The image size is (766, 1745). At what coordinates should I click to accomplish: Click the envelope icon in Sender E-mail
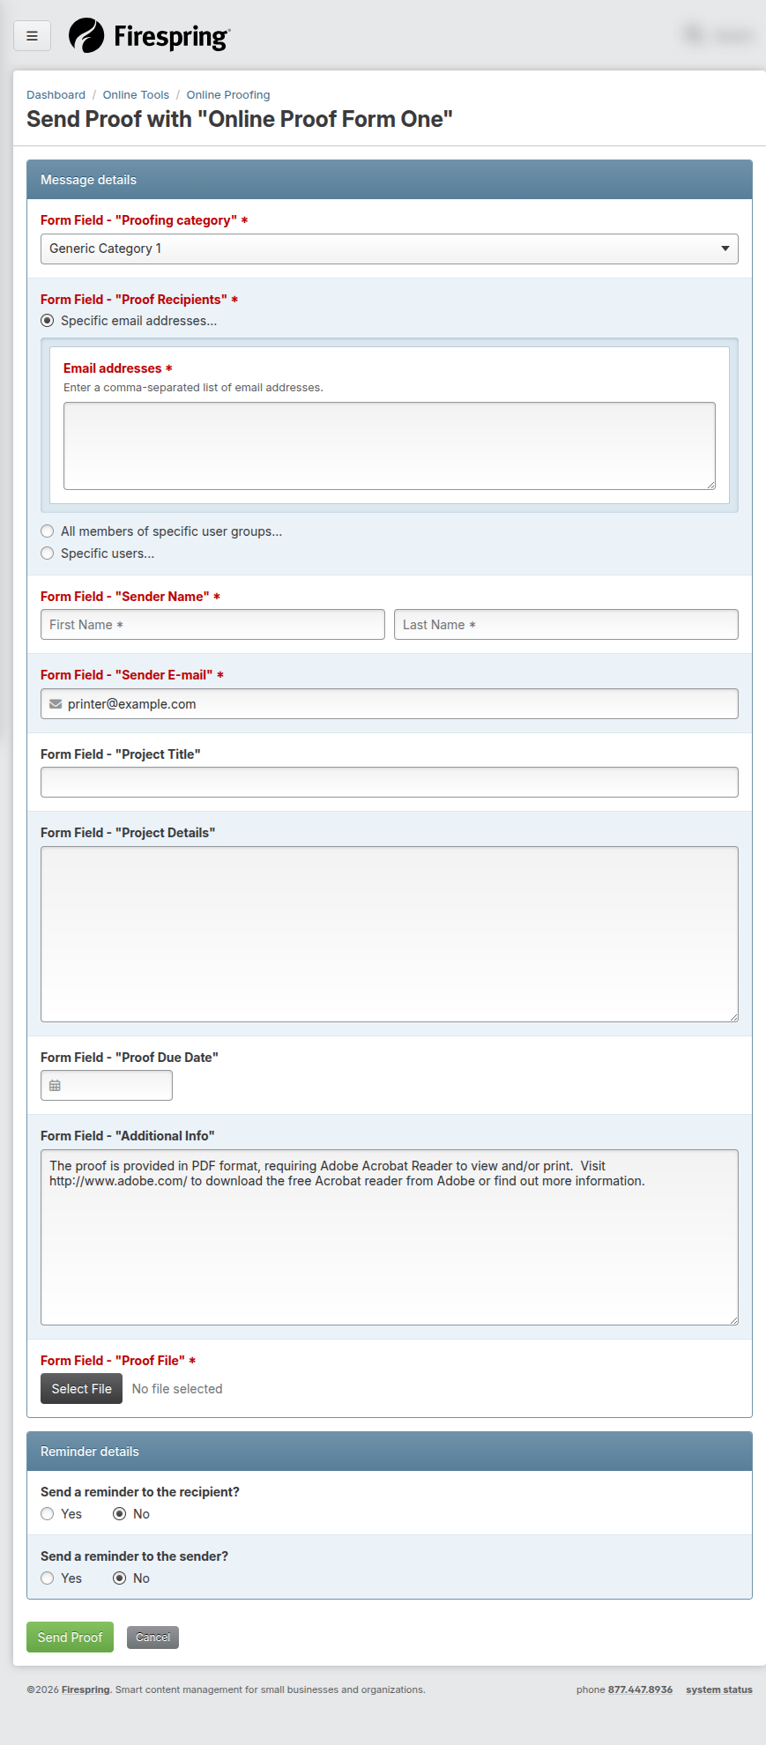(x=56, y=704)
